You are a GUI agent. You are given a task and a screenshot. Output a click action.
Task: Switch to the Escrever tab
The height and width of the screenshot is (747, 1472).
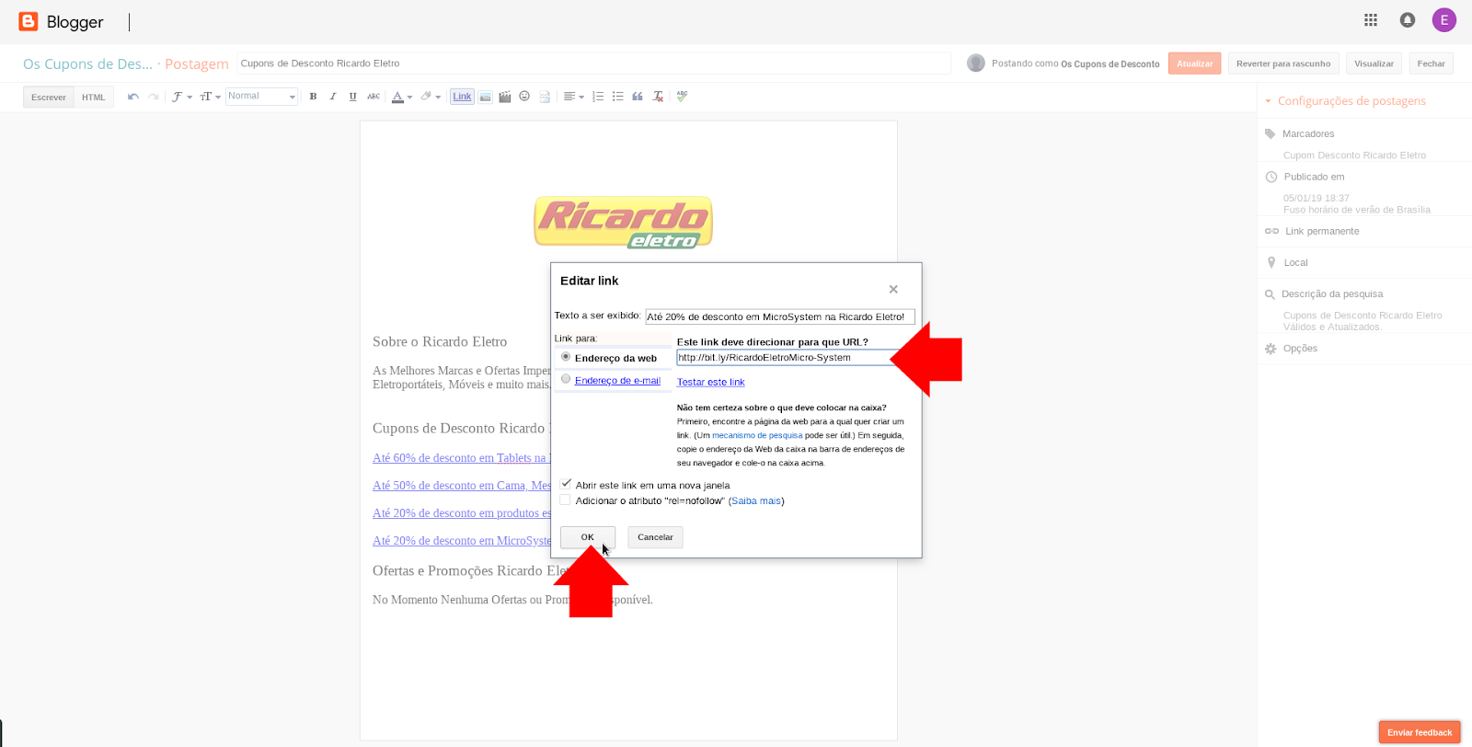[49, 98]
